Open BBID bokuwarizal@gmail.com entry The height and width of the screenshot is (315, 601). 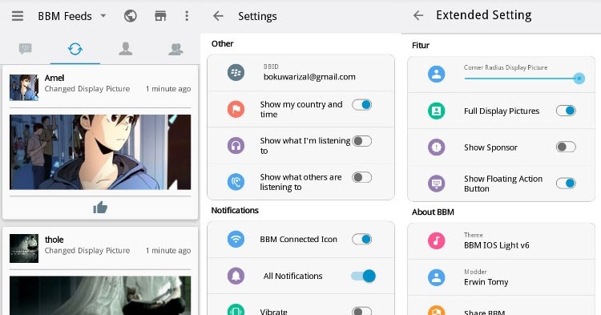(x=300, y=73)
